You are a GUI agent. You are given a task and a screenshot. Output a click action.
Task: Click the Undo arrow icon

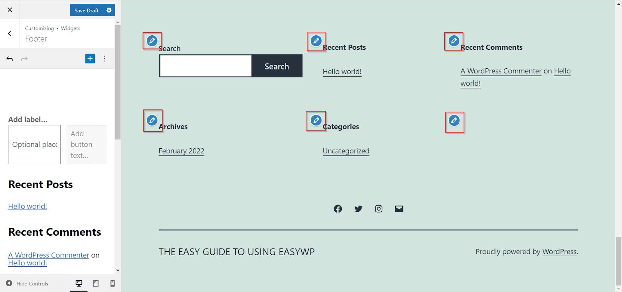(x=10, y=59)
